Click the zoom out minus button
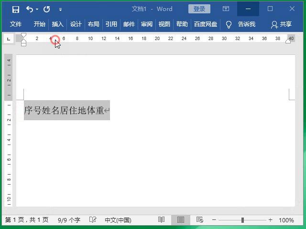The image size is (306, 229). coord(214,220)
